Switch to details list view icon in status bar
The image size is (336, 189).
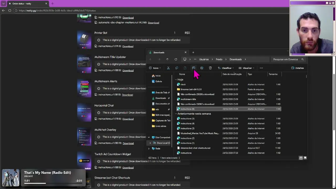pos(301,158)
